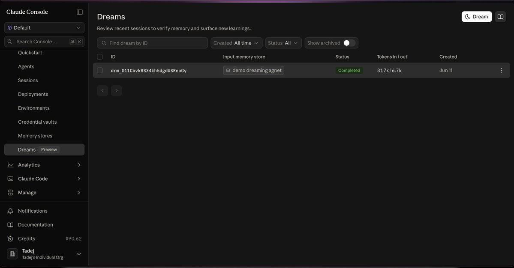The height and width of the screenshot is (268, 514).
Task: Click the Preview badge next to Dreams
Action: pyautogui.click(x=49, y=149)
